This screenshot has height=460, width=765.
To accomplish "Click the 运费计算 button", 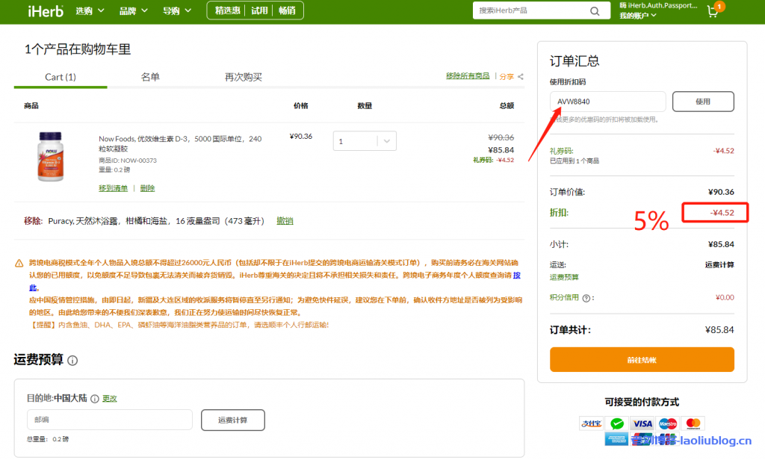I will pyautogui.click(x=233, y=420).
